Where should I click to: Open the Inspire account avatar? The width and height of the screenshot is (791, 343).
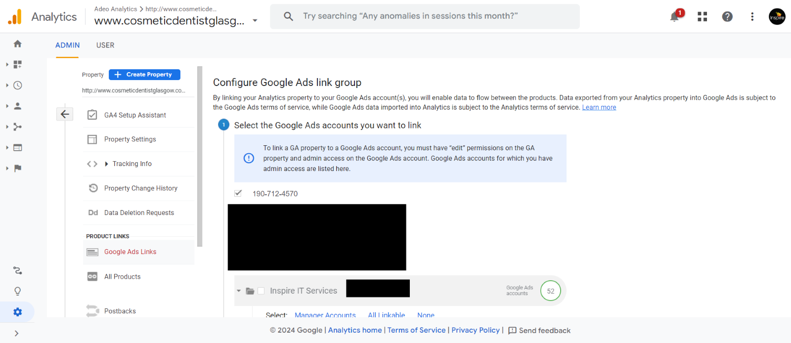[x=777, y=17]
